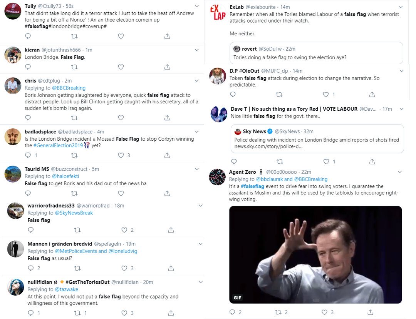Retweet Dave T's Sky News quote tweet

(280, 161)
